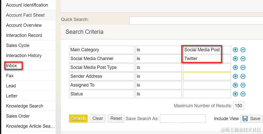263x134 pixels.
Task: Save the search with the Save button
Action: [x=251, y=119]
